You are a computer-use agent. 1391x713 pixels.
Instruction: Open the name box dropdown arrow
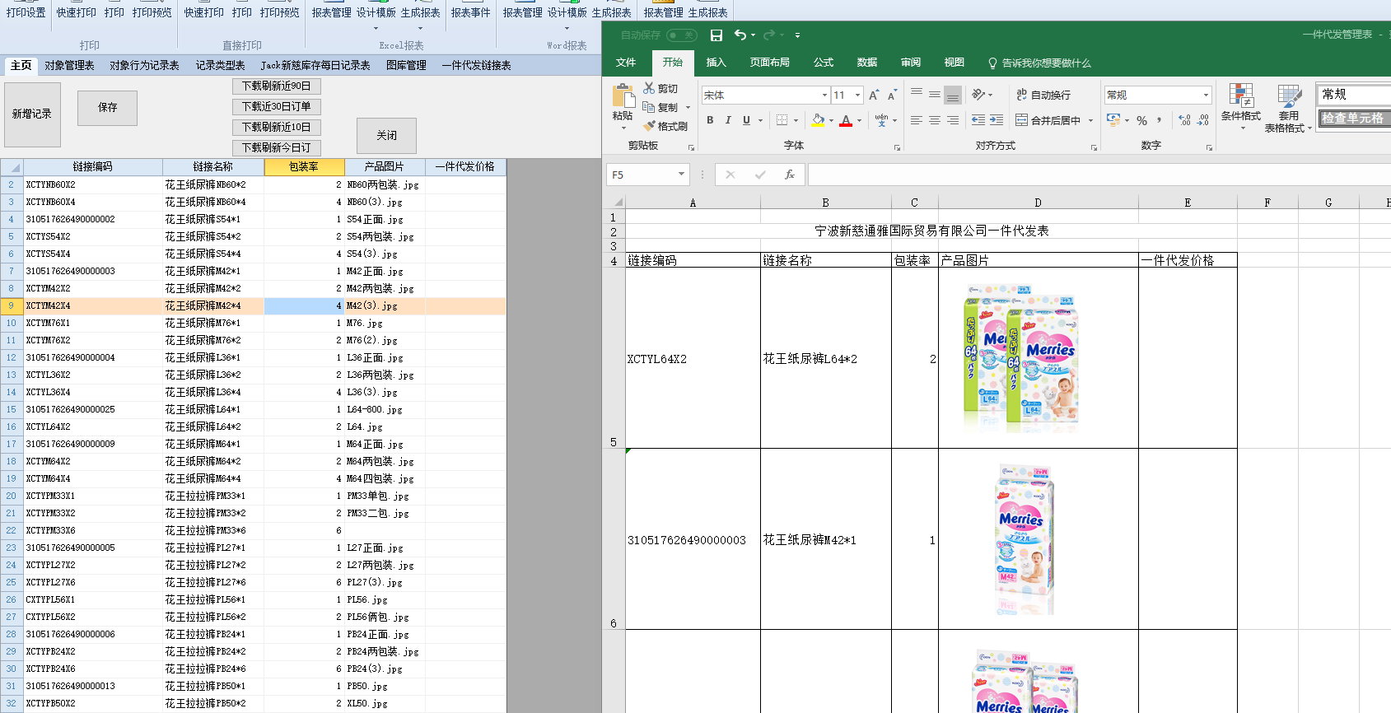[682, 174]
